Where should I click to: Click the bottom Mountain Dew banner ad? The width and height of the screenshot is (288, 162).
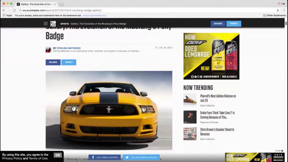255,157
